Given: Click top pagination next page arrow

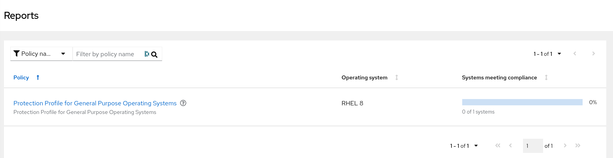Looking at the screenshot, I should tap(593, 53).
